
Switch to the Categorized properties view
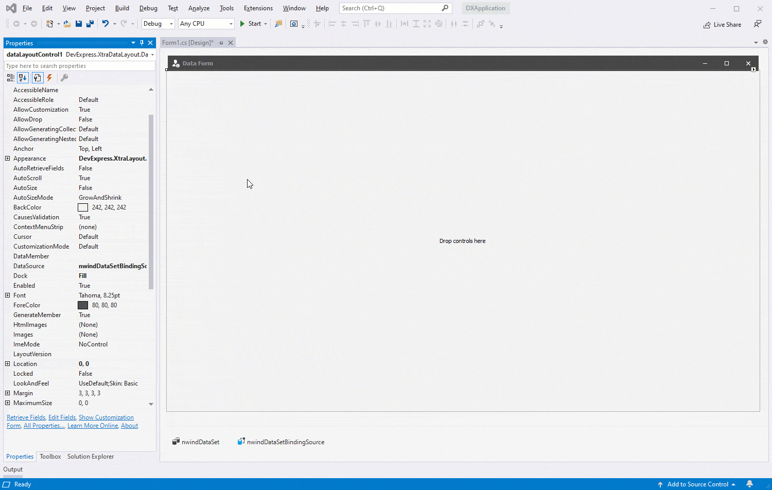pos(10,78)
